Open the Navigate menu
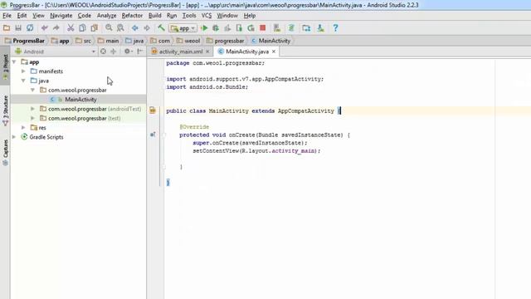 point(61,16)
